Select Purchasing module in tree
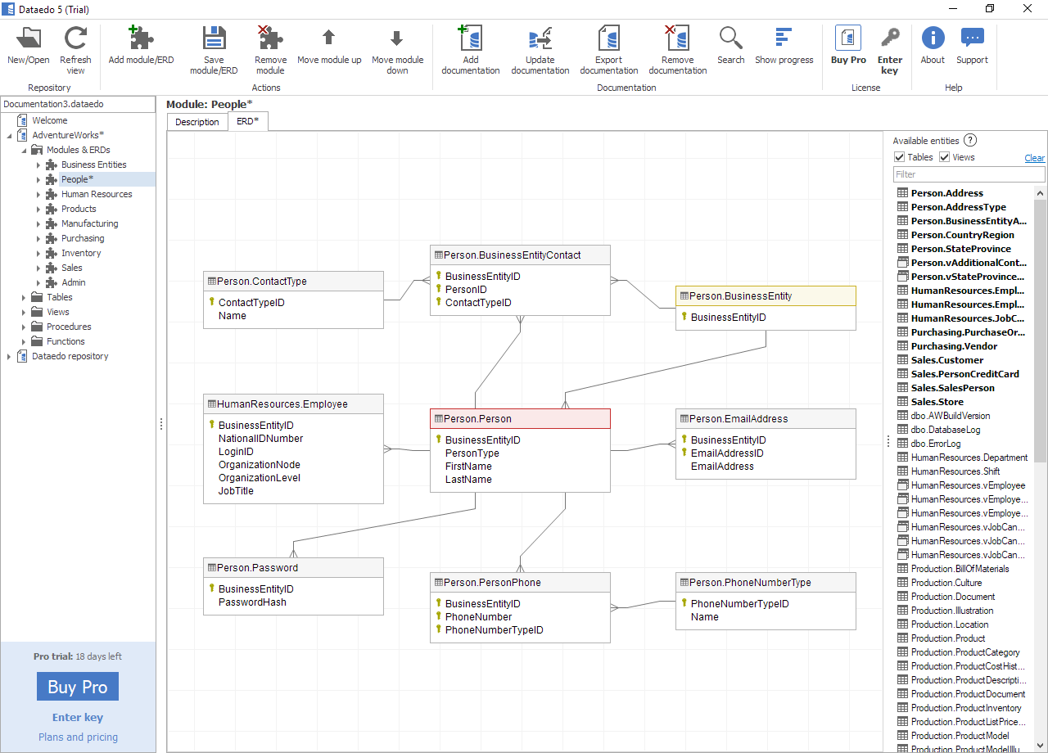 pyautogui.click(x=83, y=238)
